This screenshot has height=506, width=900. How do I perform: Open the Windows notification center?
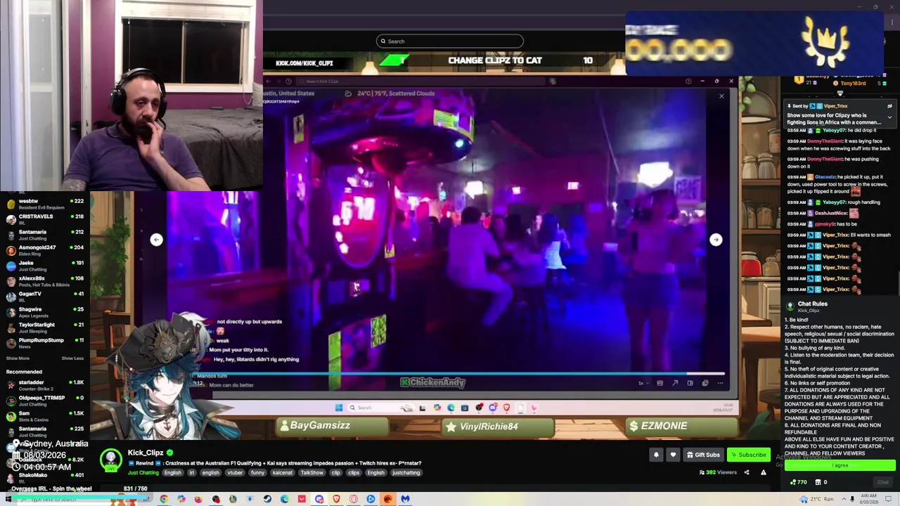[x=889, y=499]
